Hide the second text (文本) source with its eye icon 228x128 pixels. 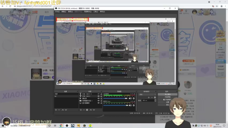pyautogui.click(x=98, y=96)
